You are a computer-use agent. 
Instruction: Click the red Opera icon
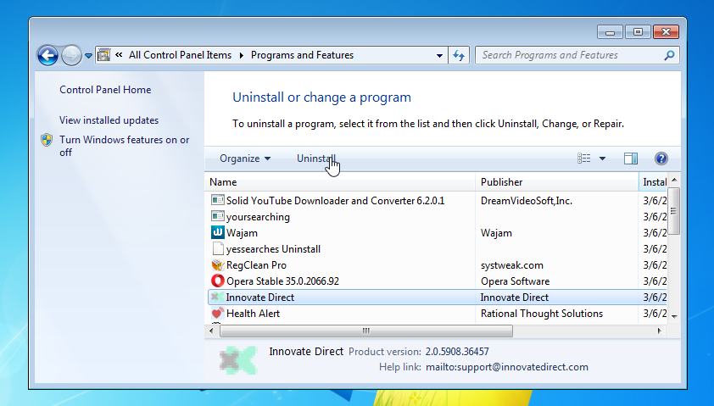[218, 281]
